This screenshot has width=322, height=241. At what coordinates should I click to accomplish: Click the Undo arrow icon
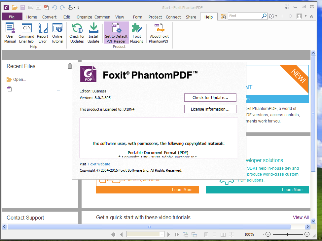pyautogui.click(x=54, y=8)
